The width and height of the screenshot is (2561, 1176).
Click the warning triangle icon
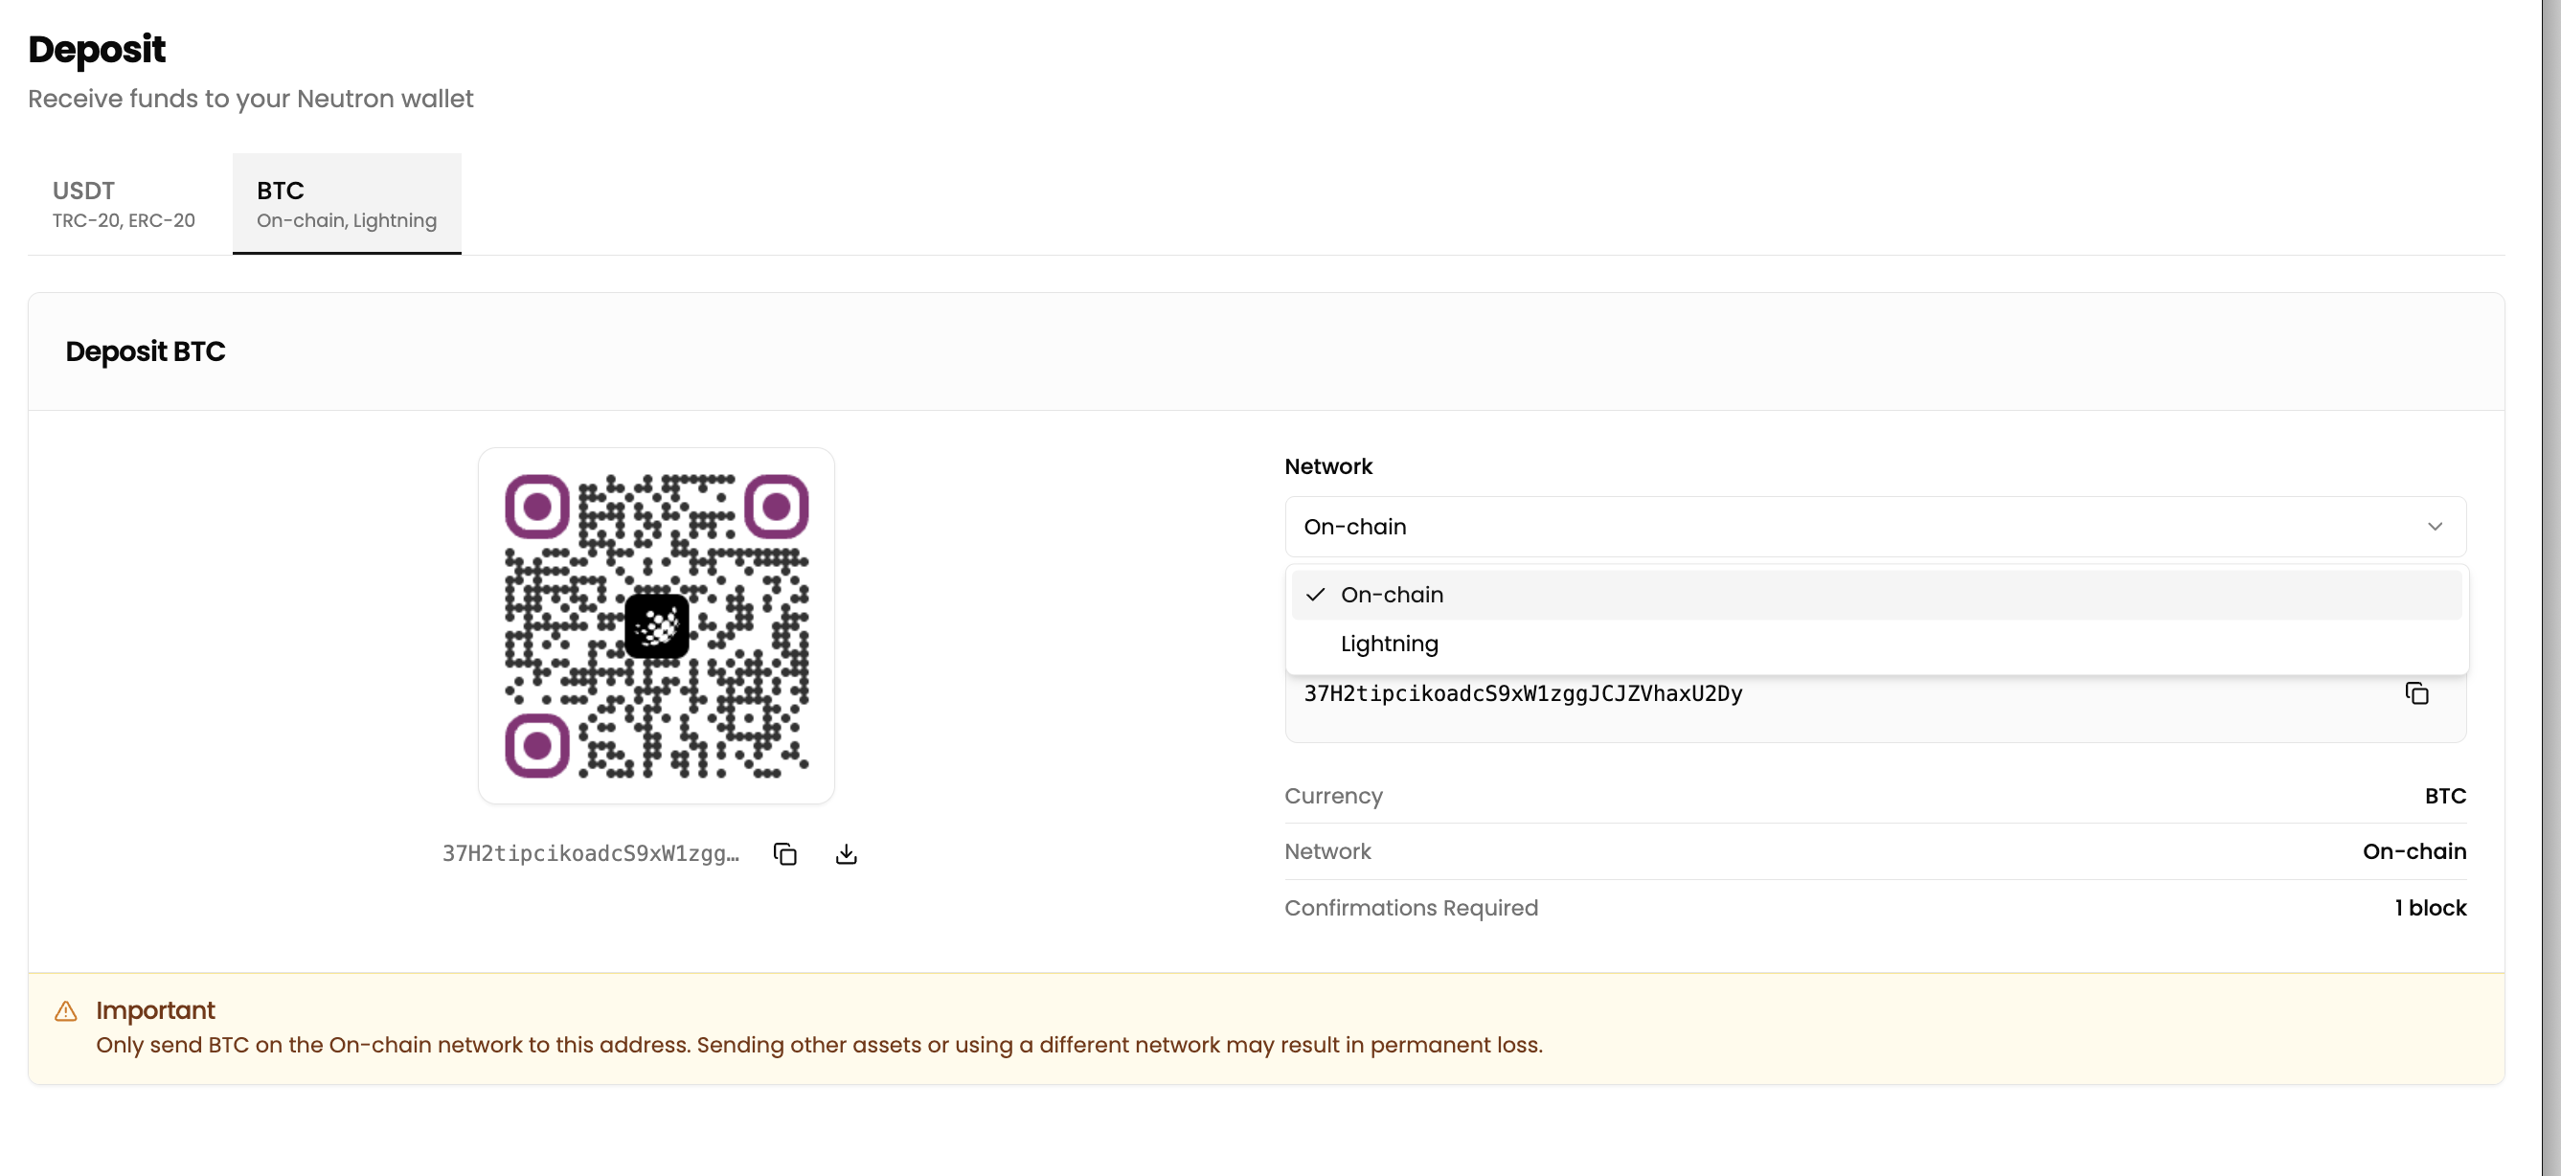click(66, 1011)
